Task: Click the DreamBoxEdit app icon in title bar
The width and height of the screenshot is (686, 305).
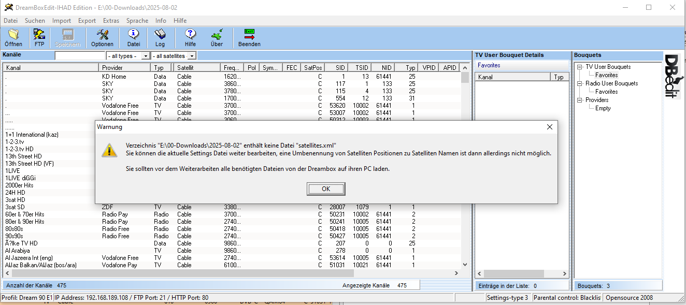Action: (8, 7)
